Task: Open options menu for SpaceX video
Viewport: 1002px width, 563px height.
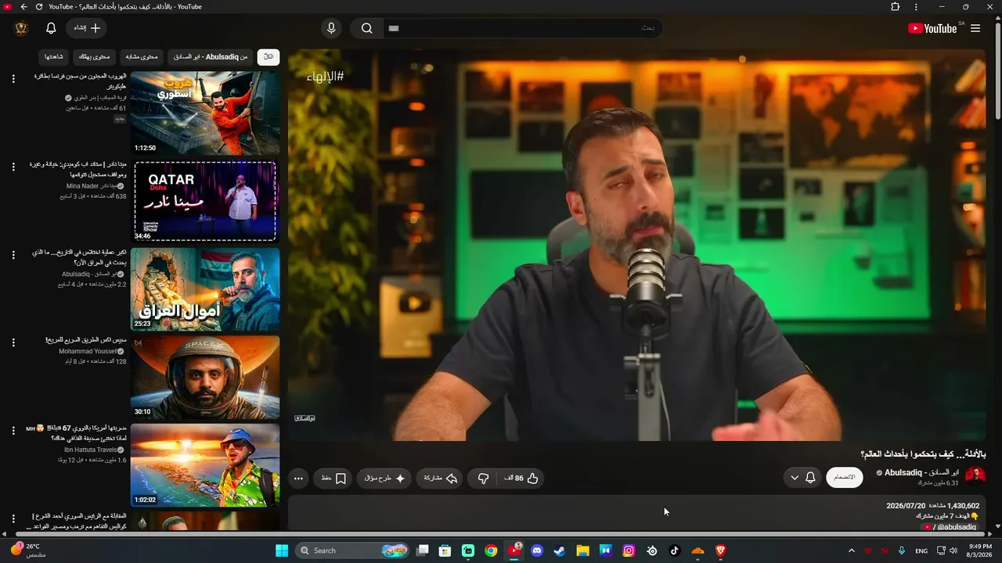Action: point(13,342)
